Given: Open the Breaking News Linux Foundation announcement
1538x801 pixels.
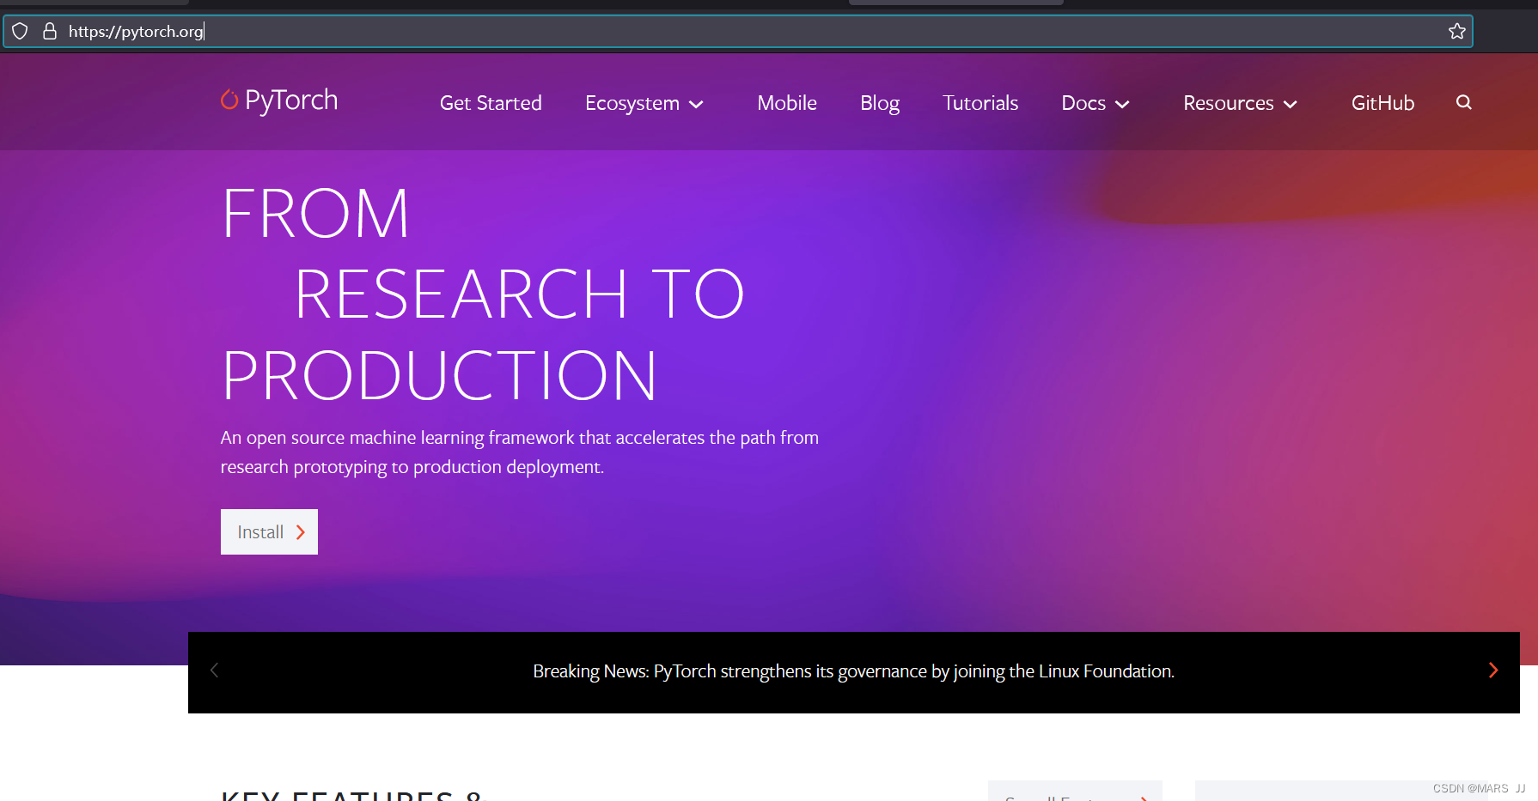Looking at the screenshot, I should pos(853,671).
